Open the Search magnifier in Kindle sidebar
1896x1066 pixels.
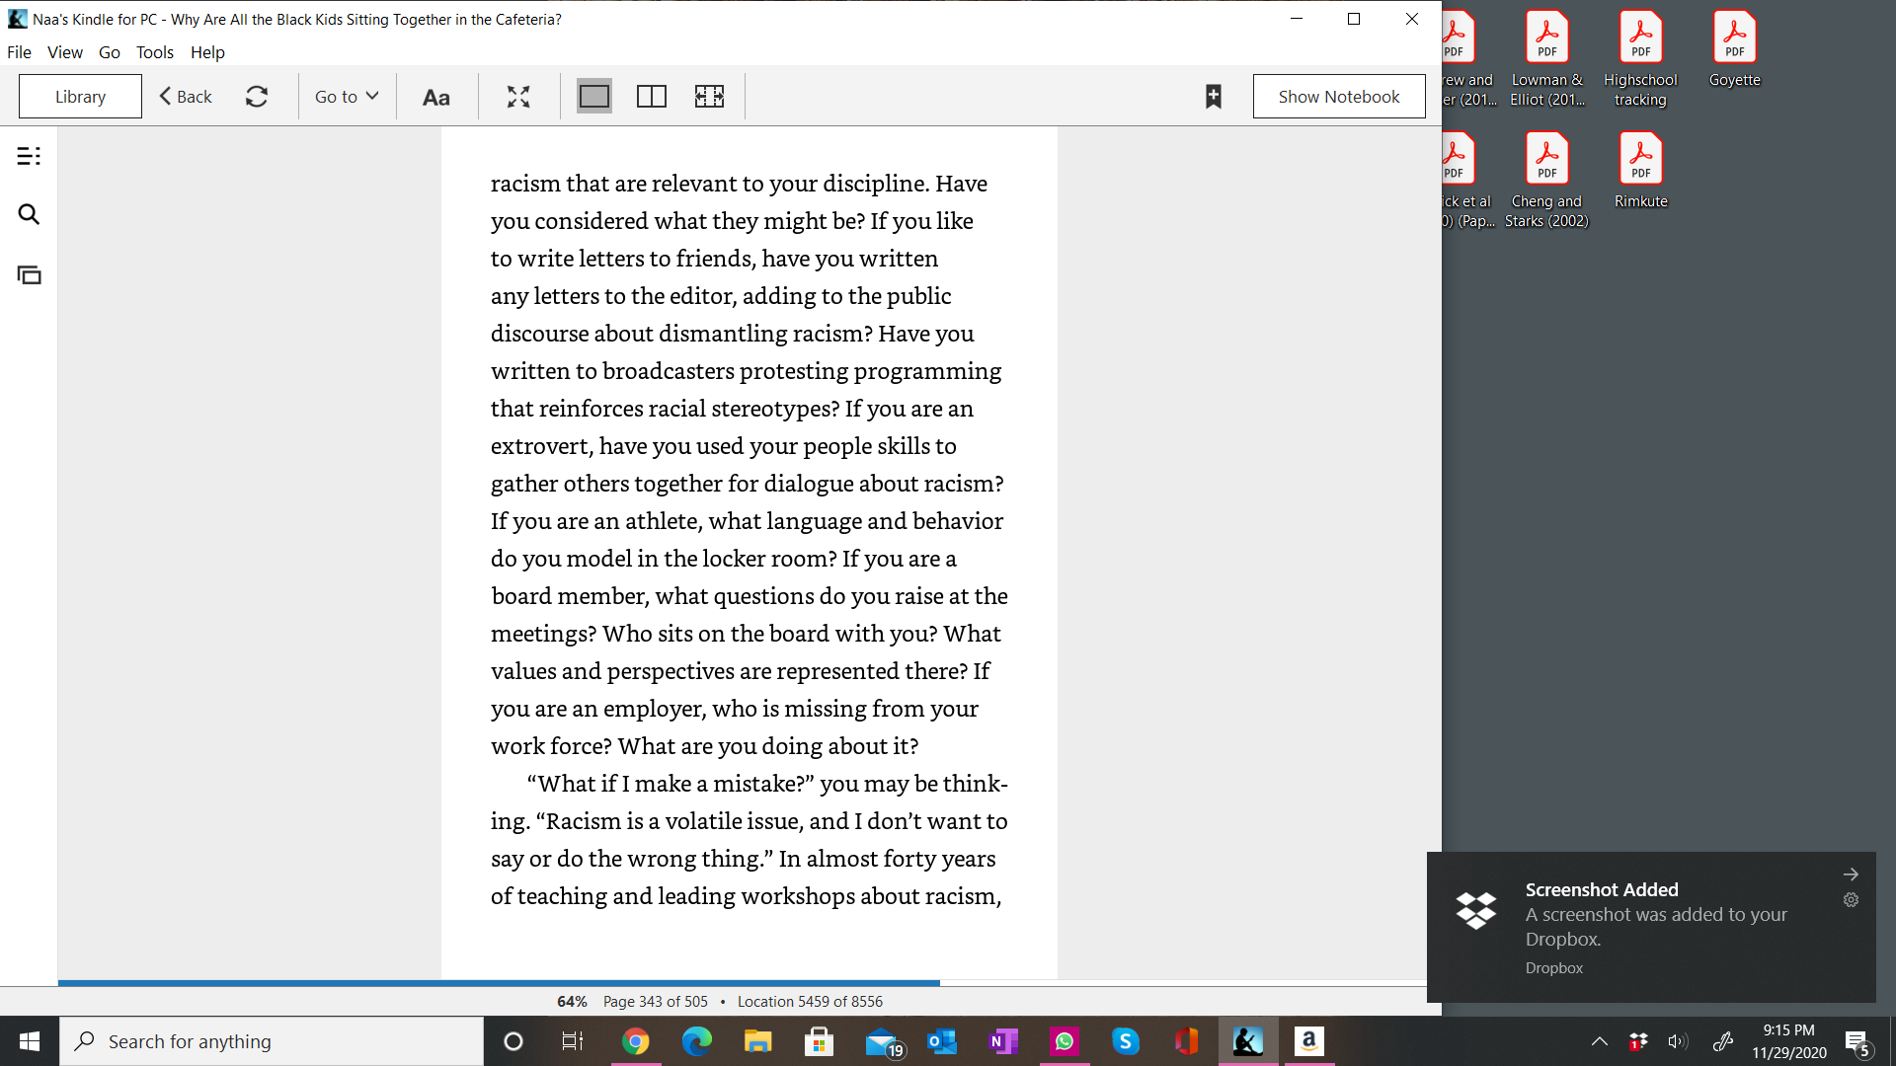[29, 214]
